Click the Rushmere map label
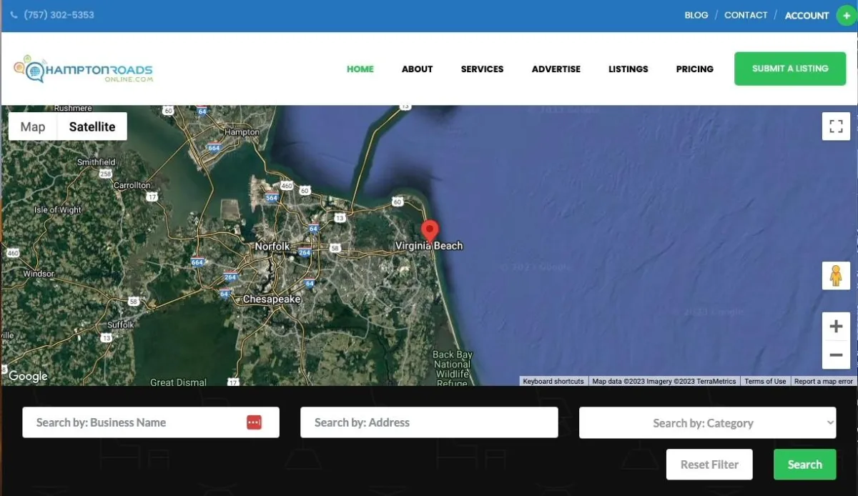Screen dimensions: 858x496 point(73,108)
